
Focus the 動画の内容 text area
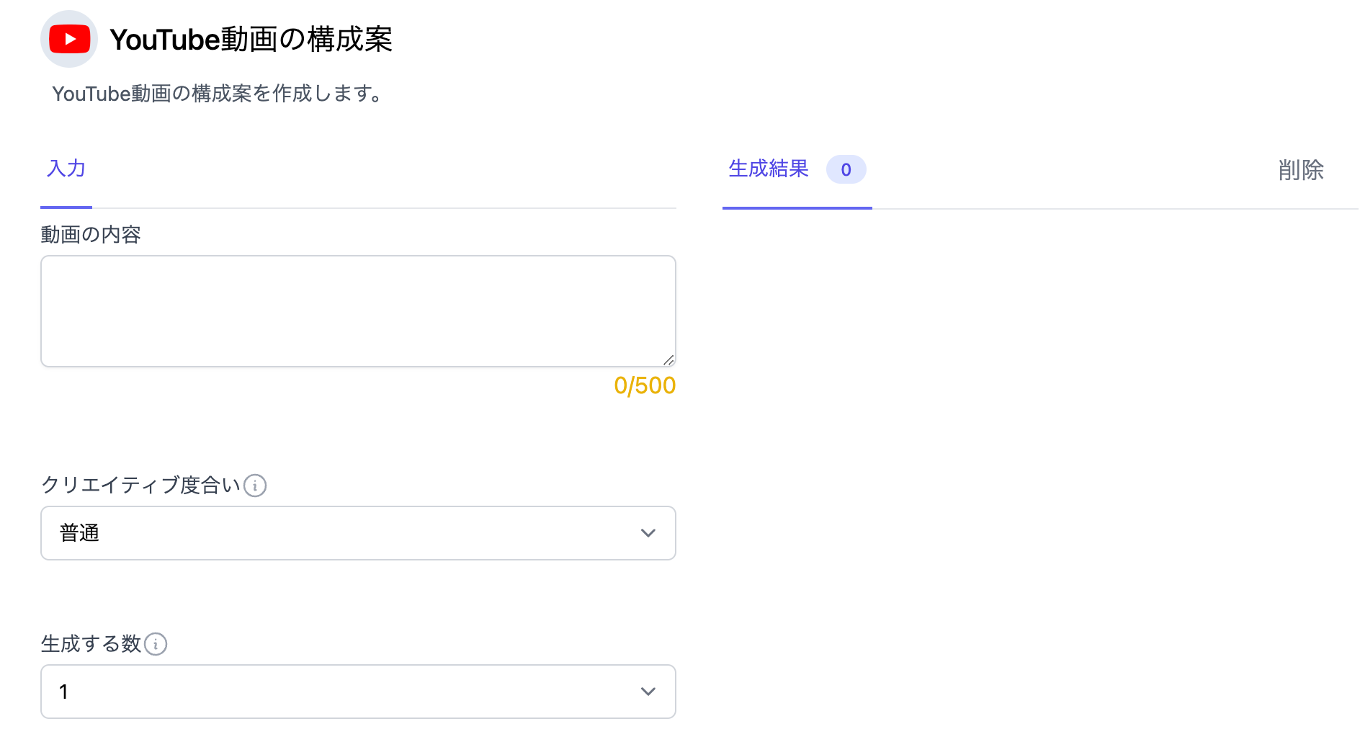pos(358,311)
